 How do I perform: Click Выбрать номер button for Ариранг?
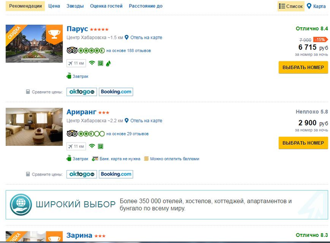tap(303, 143)
